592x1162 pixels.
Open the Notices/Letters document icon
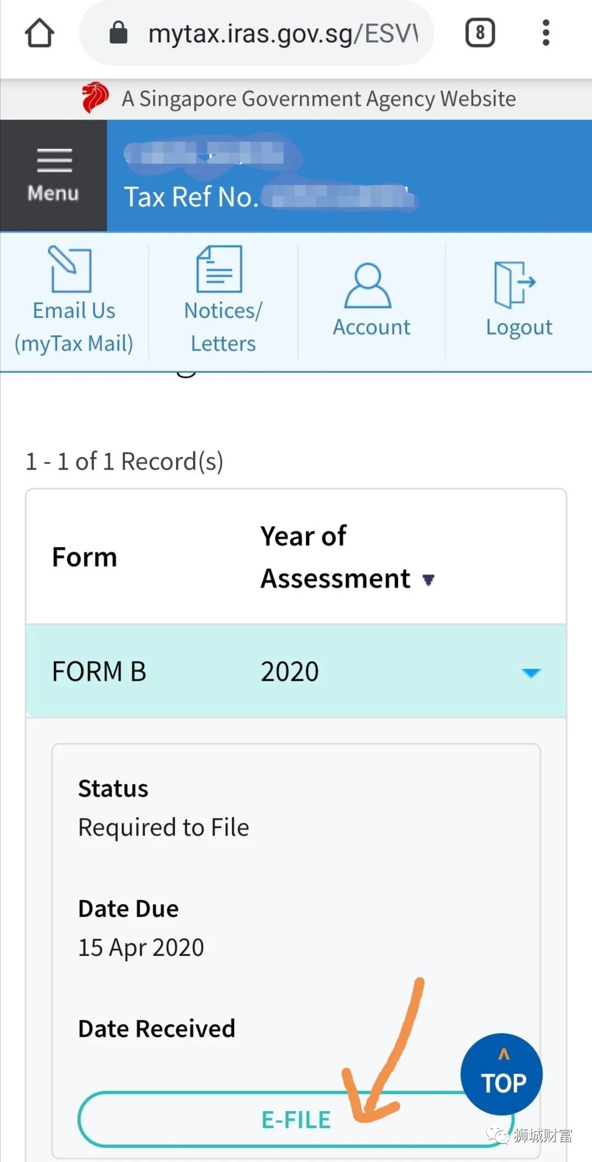click(219, 269)
